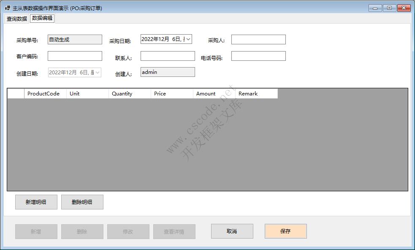Cancel editing with 取消 button

(x=232, y=231)
